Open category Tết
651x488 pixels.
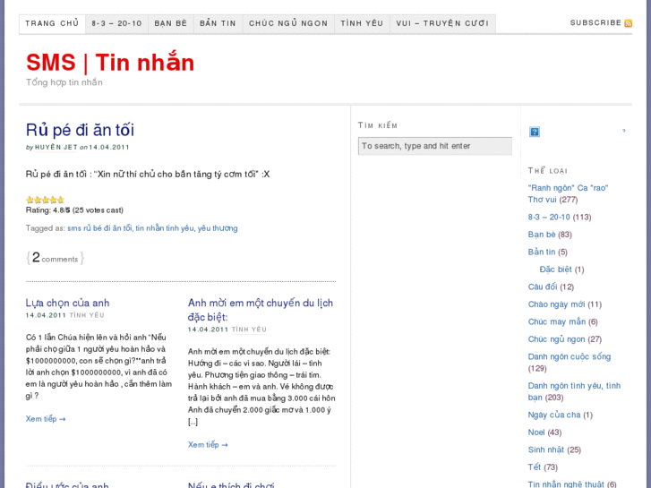(x=535, y=467)
